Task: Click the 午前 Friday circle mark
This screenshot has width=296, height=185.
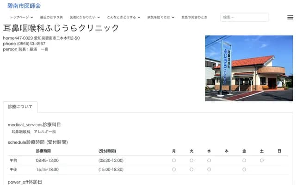Action: 244,160
